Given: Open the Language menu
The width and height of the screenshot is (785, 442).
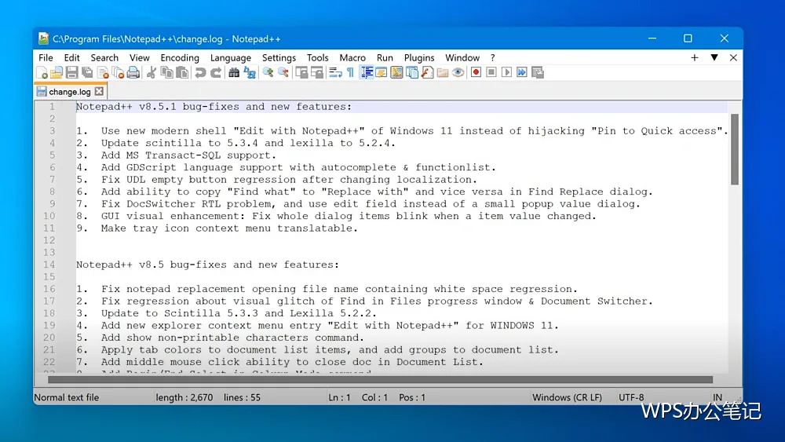Looking at the screenshot, I should pos(230,57).
